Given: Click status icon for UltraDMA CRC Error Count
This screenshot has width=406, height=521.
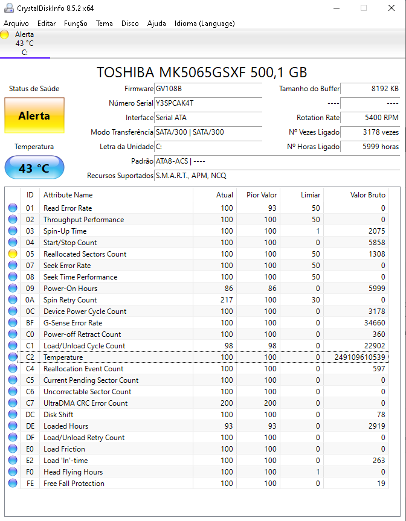Looking at the screenshot, I should [13, 403].
